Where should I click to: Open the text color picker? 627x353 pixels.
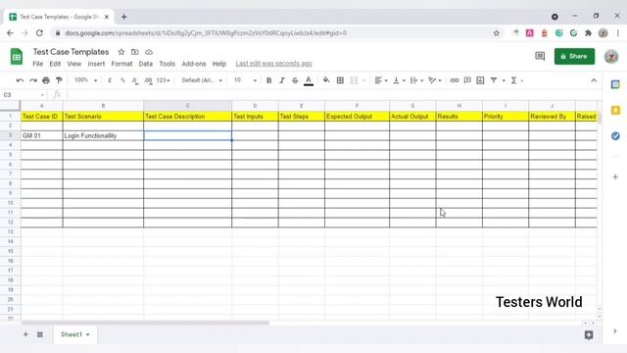click(309, 80)
